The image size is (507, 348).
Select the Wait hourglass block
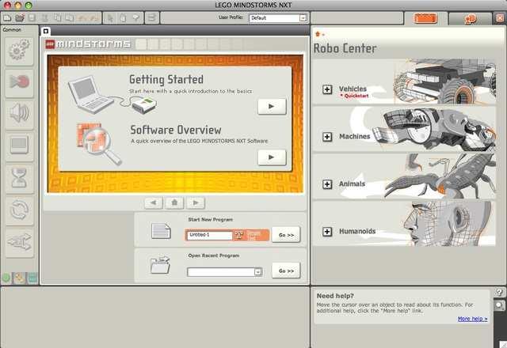[x=19, y=178]
